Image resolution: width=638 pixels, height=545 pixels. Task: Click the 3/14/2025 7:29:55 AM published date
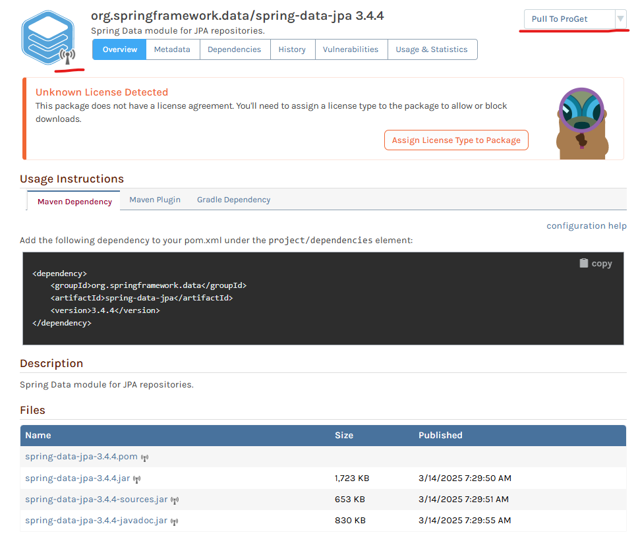(465, 520)
